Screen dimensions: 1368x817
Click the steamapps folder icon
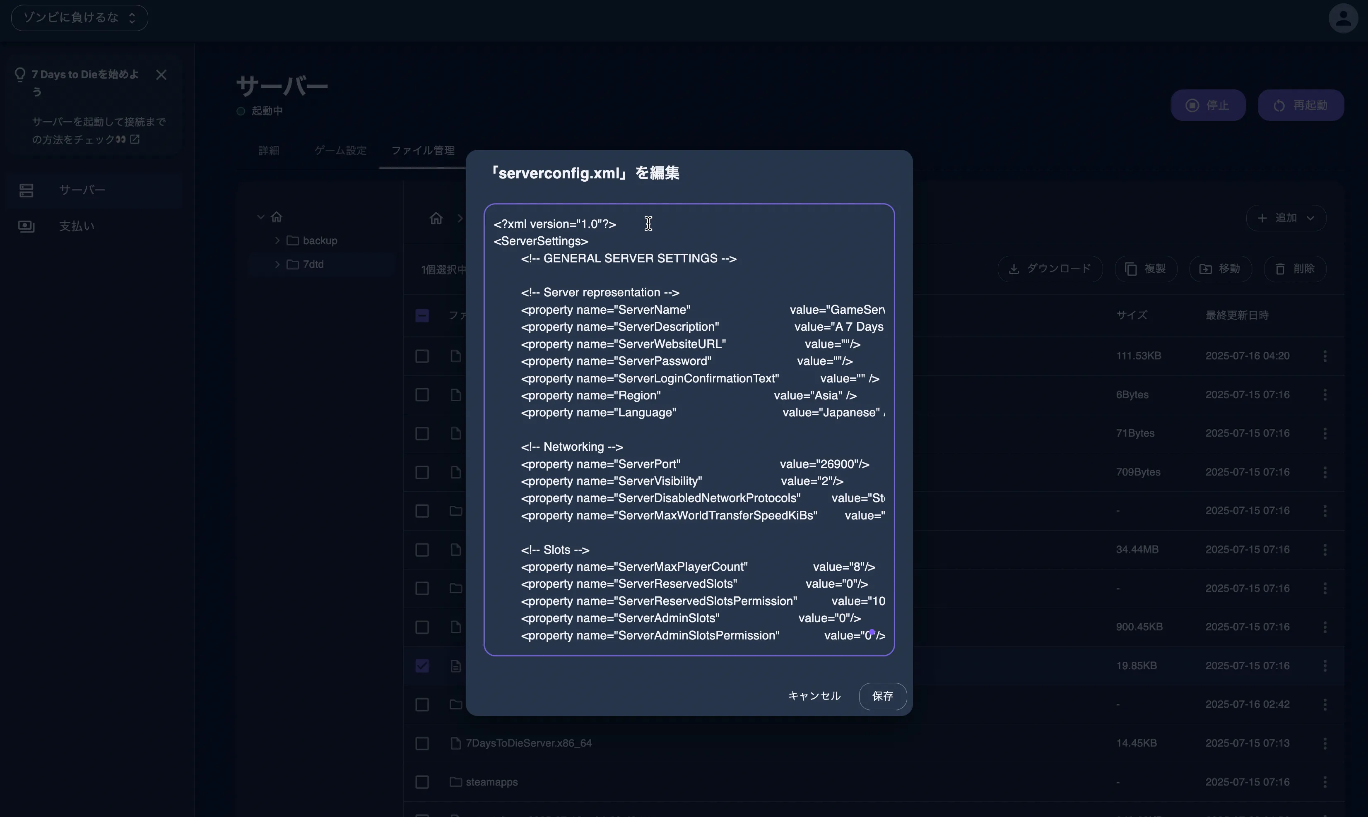pos(455,782)
